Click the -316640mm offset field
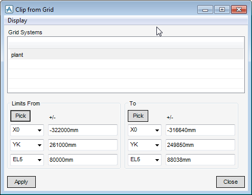The image size is (252, 195). point(200,130)
